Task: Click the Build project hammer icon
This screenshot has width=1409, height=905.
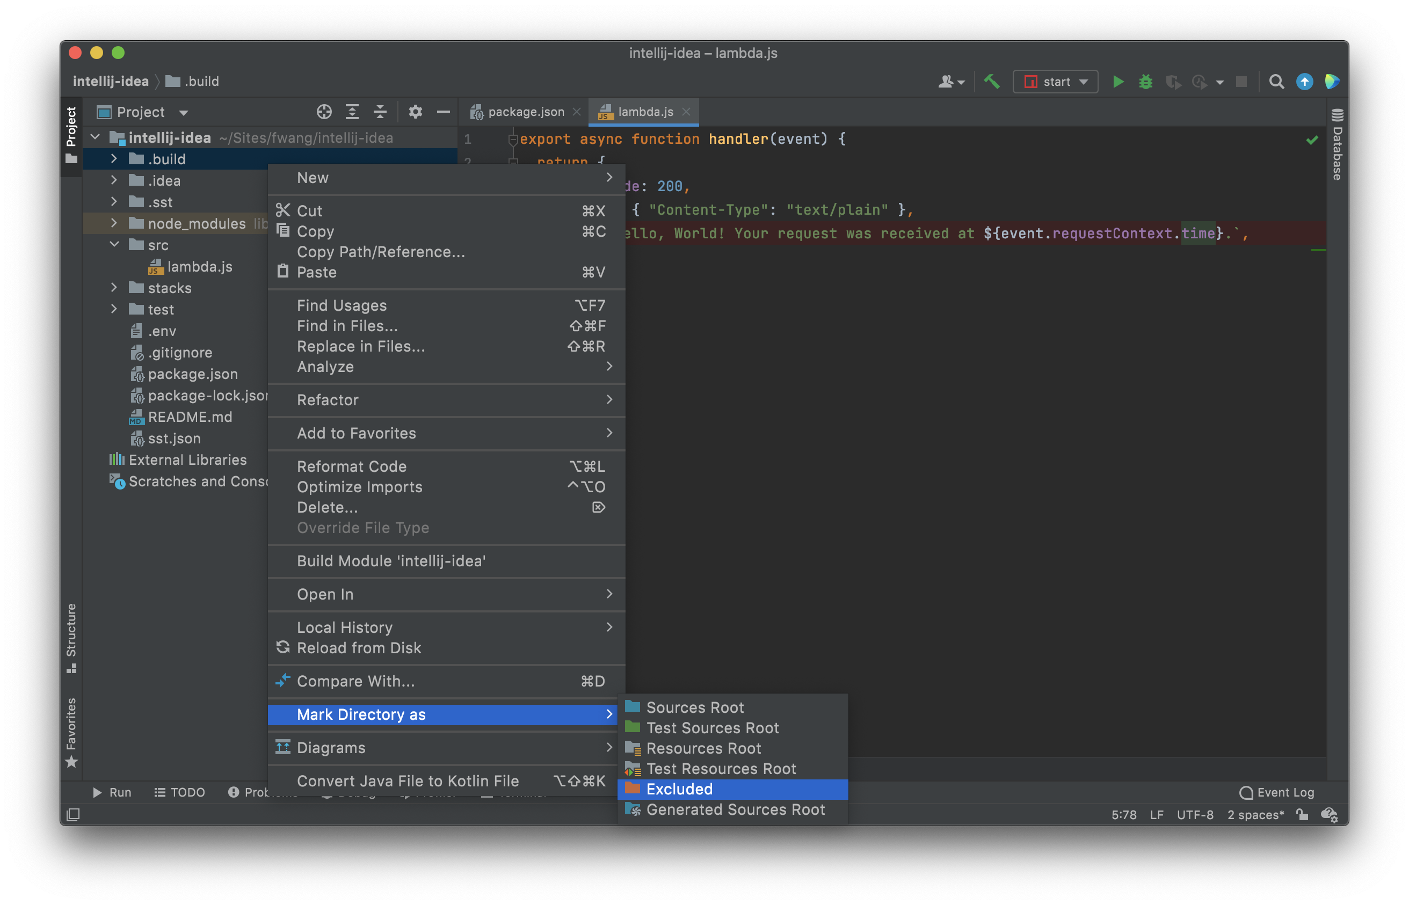Action: tap(989, 82)
